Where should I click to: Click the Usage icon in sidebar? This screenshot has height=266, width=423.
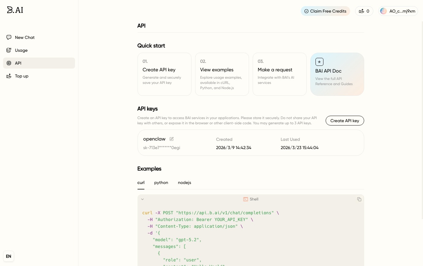(x=9, y=50)
